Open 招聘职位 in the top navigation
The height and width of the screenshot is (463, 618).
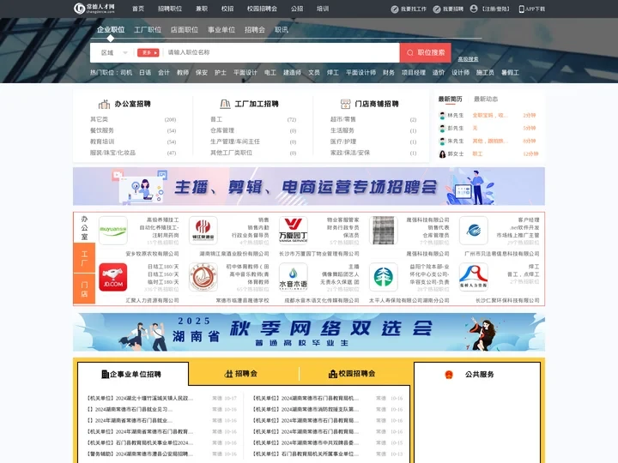(170, 9)
